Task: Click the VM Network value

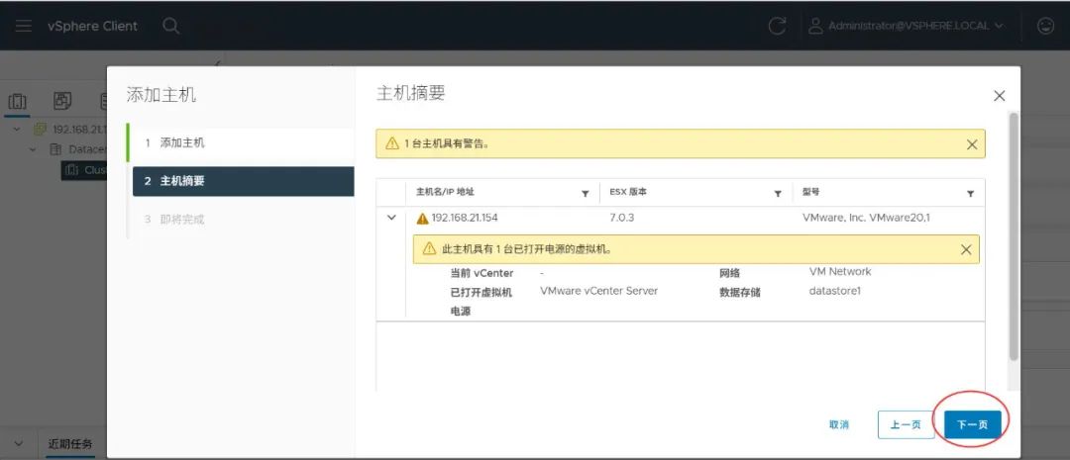Action: tap(840, 271)
